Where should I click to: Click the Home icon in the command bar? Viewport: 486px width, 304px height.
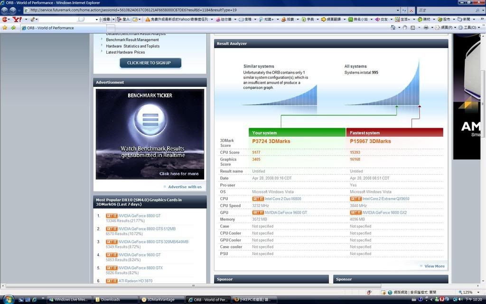(x=393, y=28)
